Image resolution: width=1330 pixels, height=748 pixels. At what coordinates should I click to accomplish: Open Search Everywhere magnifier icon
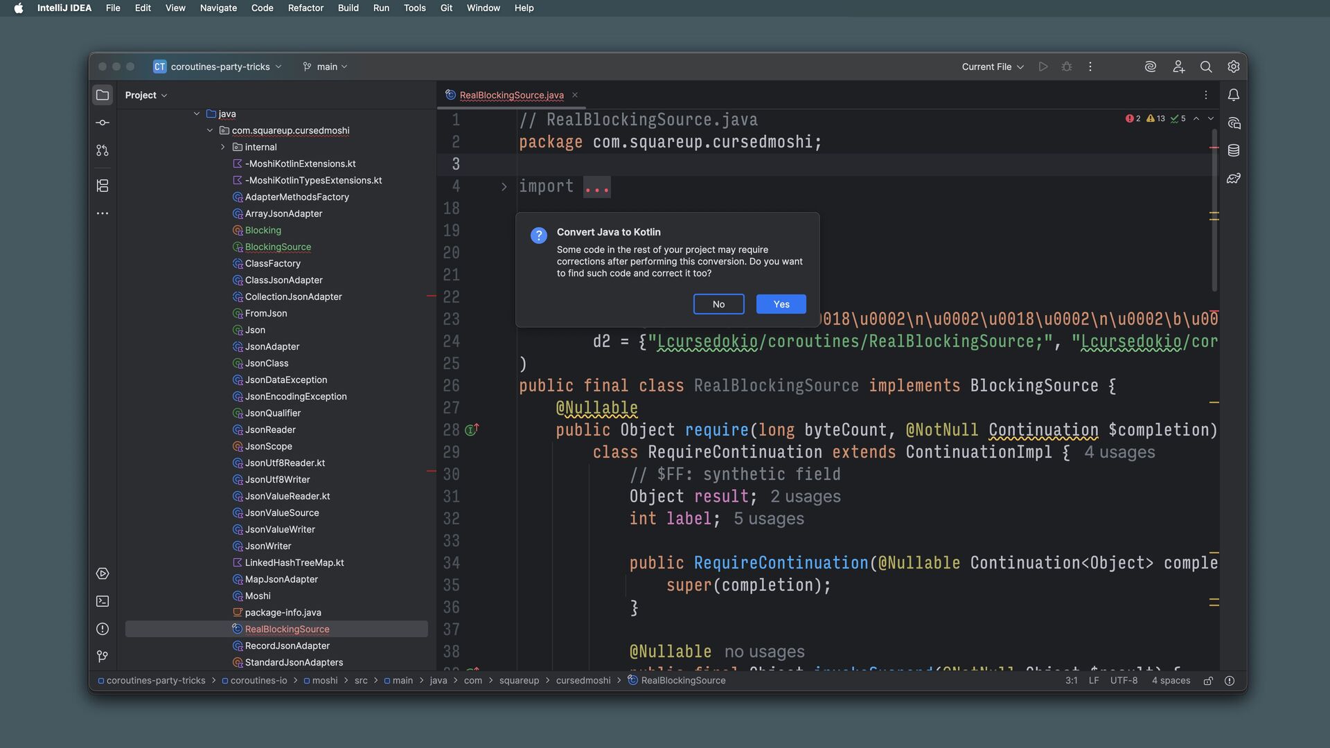pyautogui.click(x=1206, y=66)
